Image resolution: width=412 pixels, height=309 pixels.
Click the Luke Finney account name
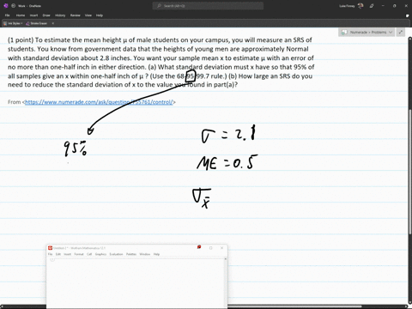pyautogui.click(x=347, y=6)
